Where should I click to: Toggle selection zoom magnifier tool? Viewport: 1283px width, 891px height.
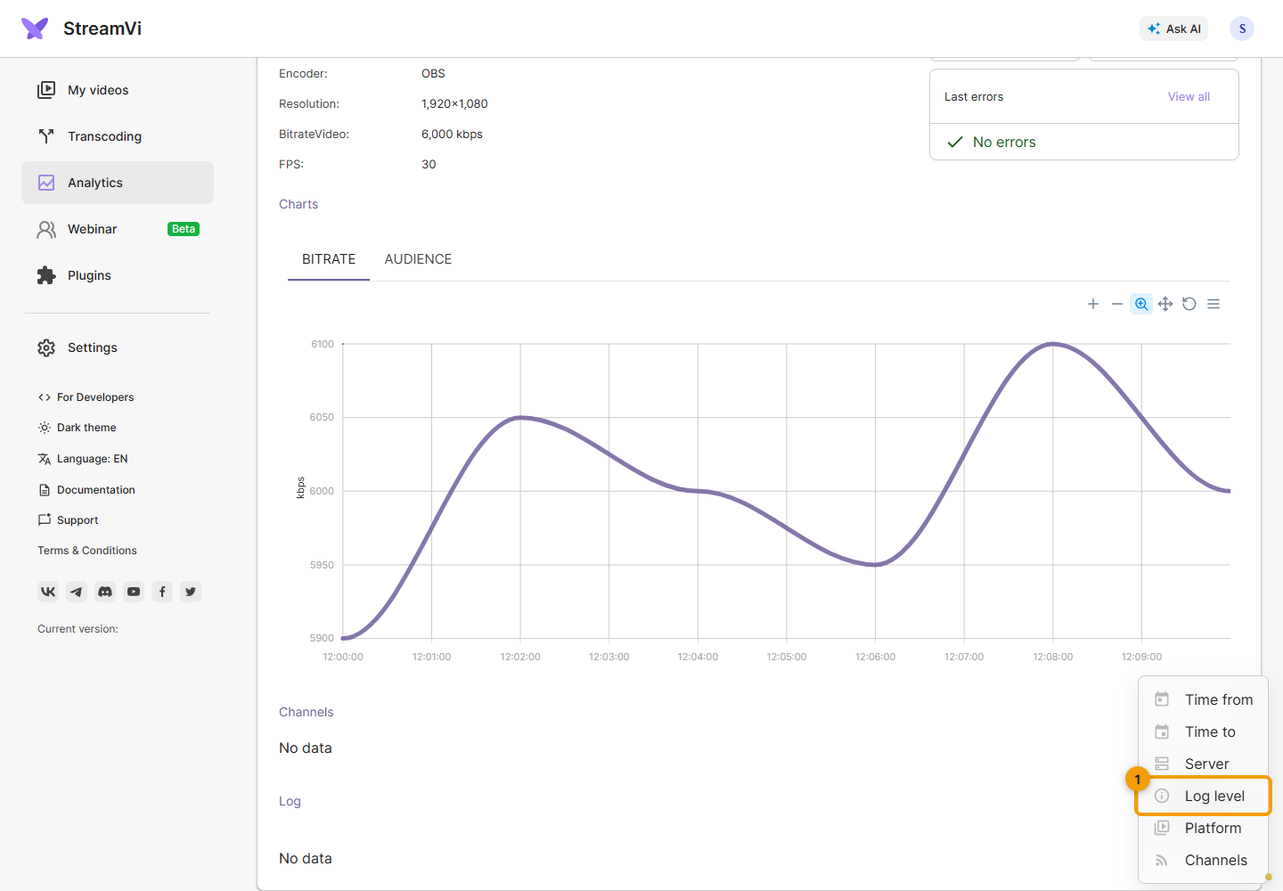tap(1141, 304)
